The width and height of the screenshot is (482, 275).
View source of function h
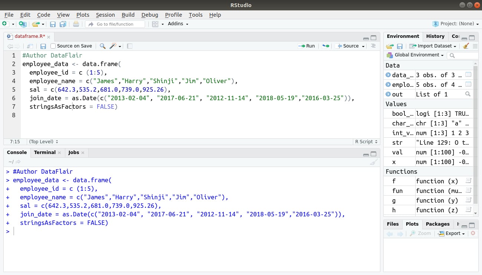tap(468, 210)
